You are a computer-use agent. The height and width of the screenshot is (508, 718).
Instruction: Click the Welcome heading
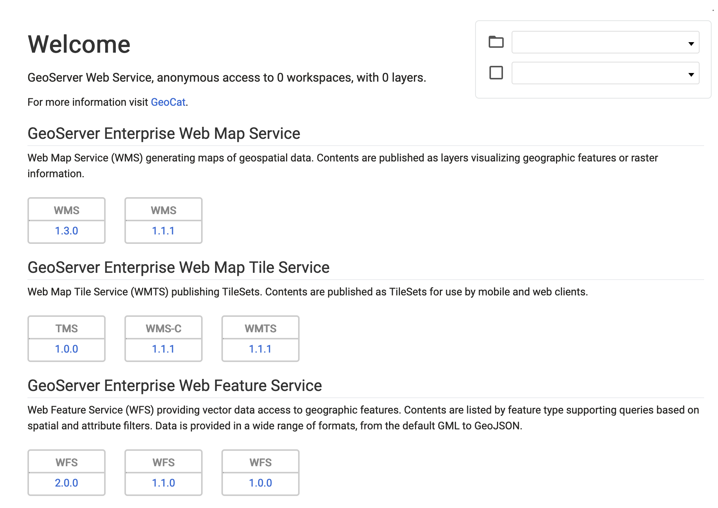(79, 44)
